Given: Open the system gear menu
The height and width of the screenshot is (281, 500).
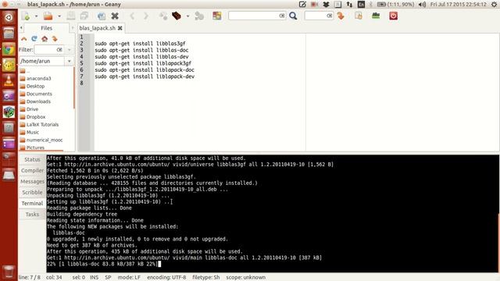Looking at the screenshot, I should coord(494,5).
